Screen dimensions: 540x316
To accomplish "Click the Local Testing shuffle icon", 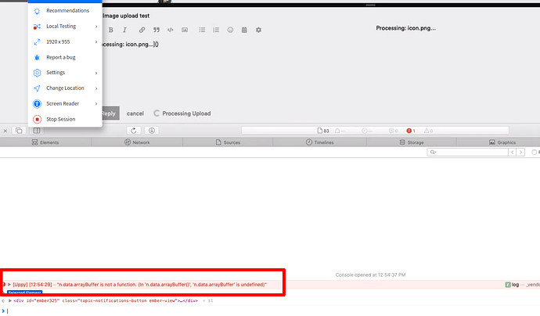I will [37, 27].
